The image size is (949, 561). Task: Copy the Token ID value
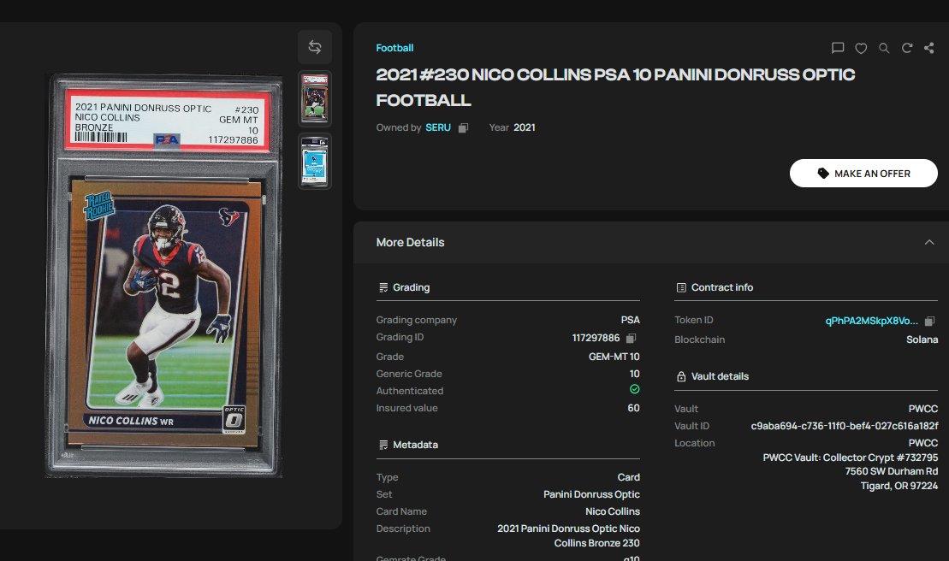(x=929, y=321)
